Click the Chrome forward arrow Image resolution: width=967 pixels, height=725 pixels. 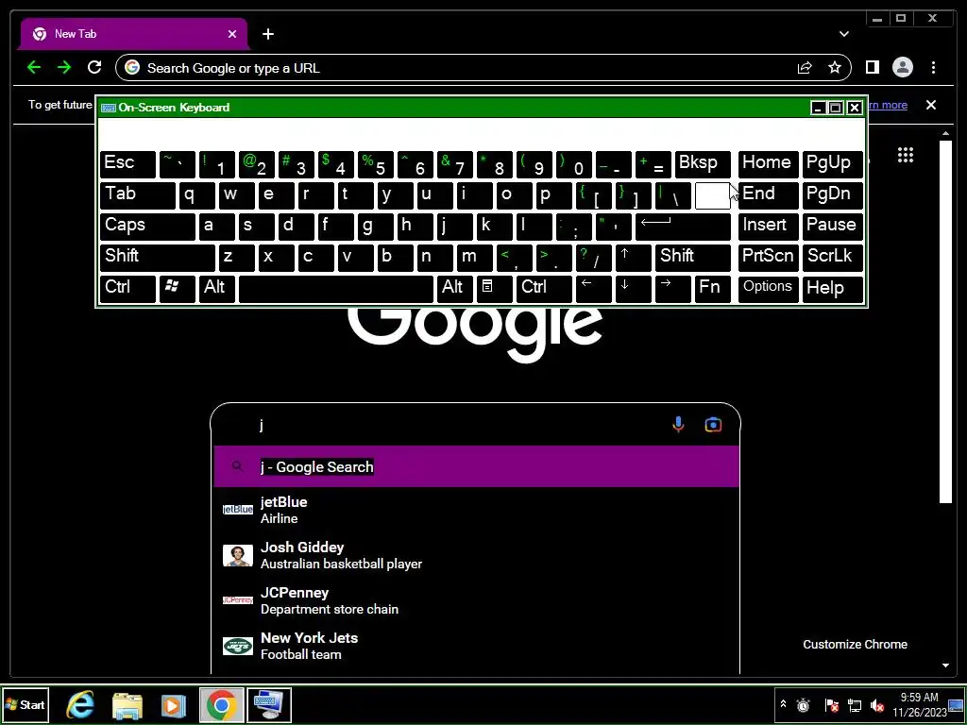64,67
